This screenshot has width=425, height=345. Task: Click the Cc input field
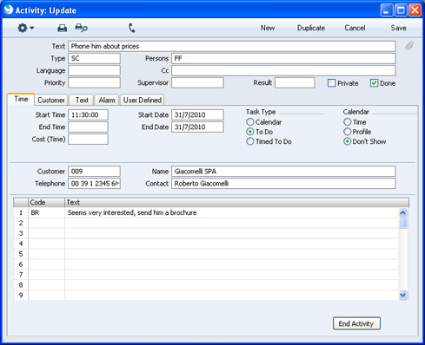[x=283, y=70]
